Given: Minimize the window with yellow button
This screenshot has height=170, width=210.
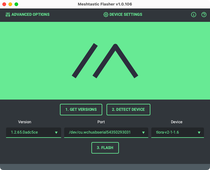Looking at the screenshot, I should tap(10, 4).
